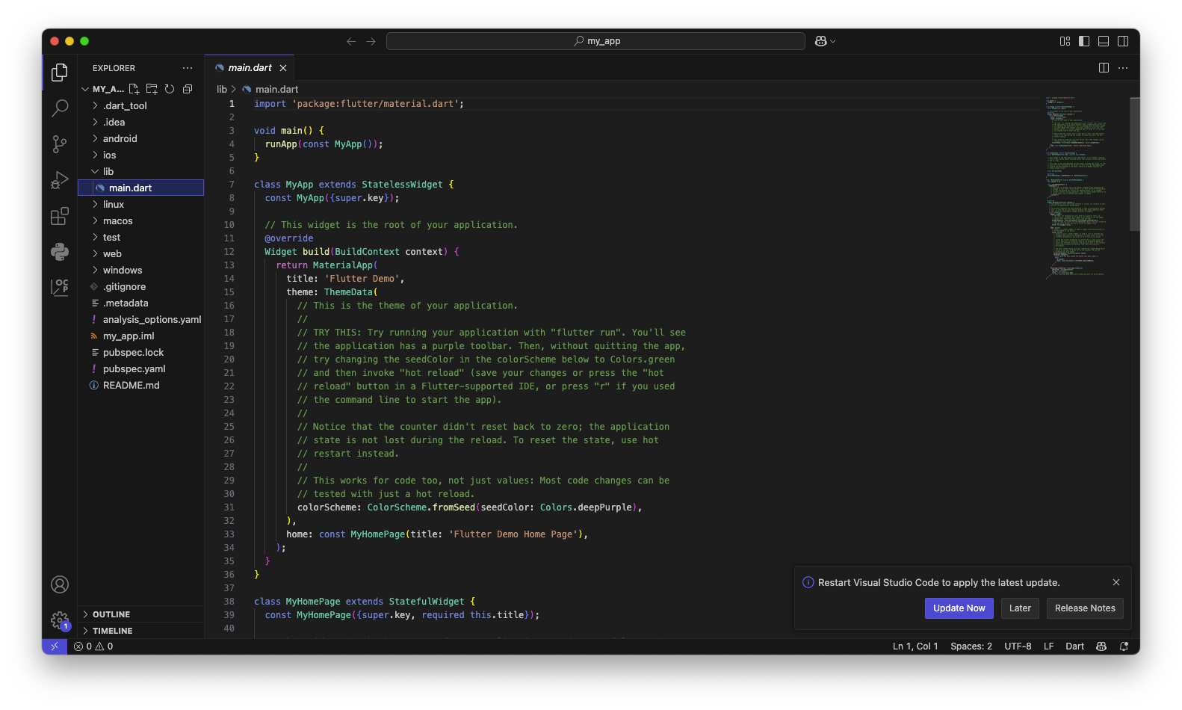Screen dimensions: 1182x710
Task: Toggle the bottom panel visibility
Action: pos(1104,41)
